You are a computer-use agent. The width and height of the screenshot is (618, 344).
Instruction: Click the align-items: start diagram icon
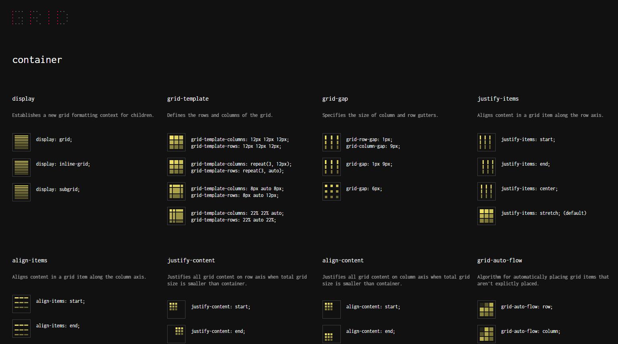tap(21, 304)
